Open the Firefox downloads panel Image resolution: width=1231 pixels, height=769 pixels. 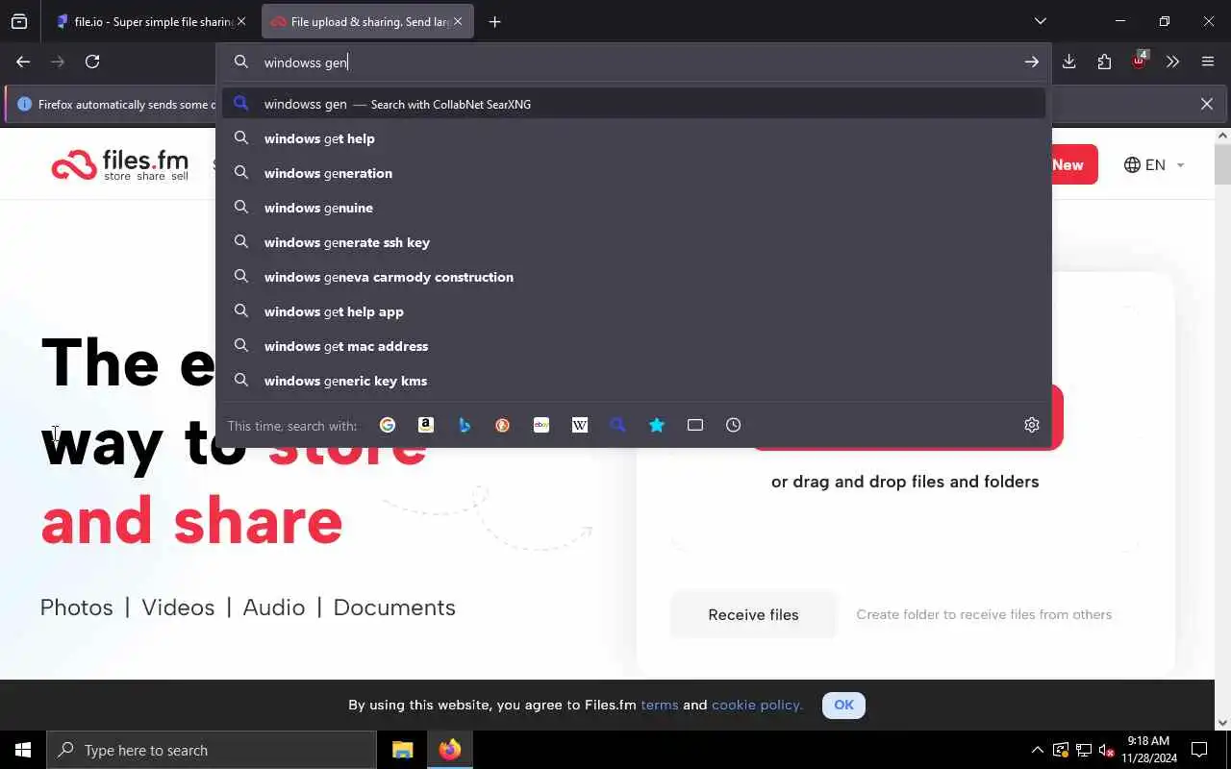click(1068, 62)
